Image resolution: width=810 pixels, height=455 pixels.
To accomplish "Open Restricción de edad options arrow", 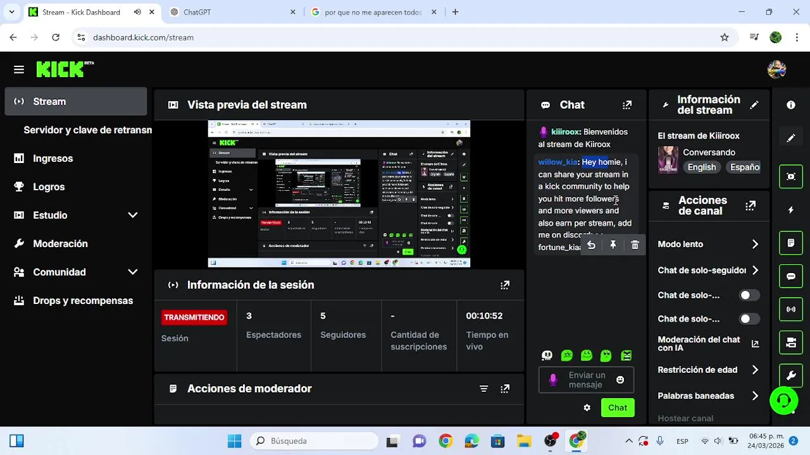I will pyautogui.click(x=755, y=370).
